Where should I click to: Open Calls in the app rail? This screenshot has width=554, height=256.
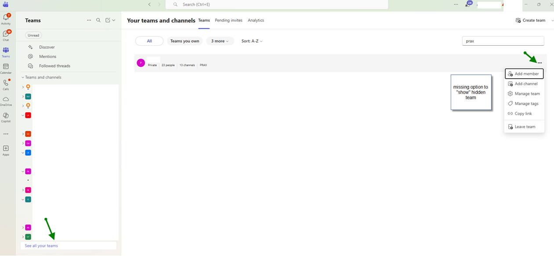point(6,85)
